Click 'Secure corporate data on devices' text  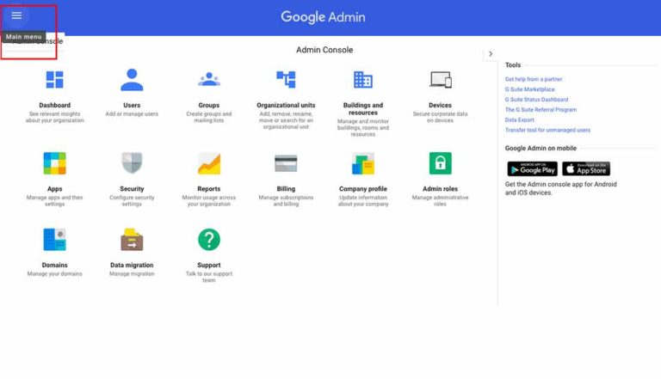[441, 117]
